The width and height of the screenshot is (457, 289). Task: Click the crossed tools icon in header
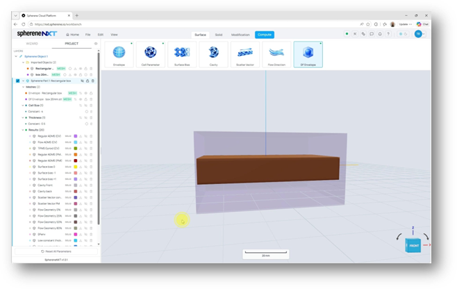pyautogui.click(x=355, y=34)
